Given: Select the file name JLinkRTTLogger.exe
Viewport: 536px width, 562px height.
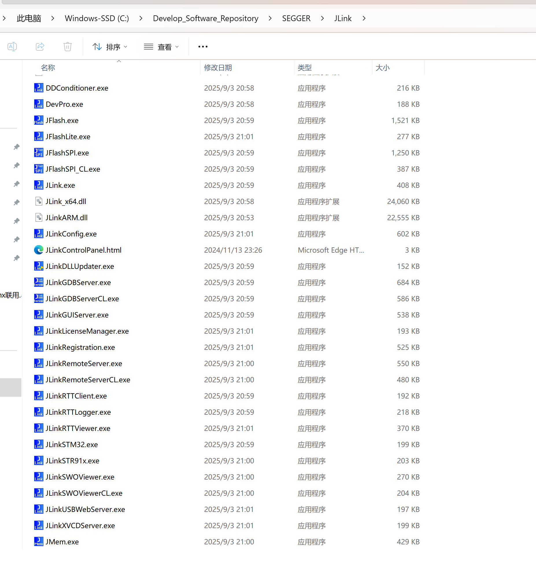Looking at the screenshot, I should tap(78, 412).
